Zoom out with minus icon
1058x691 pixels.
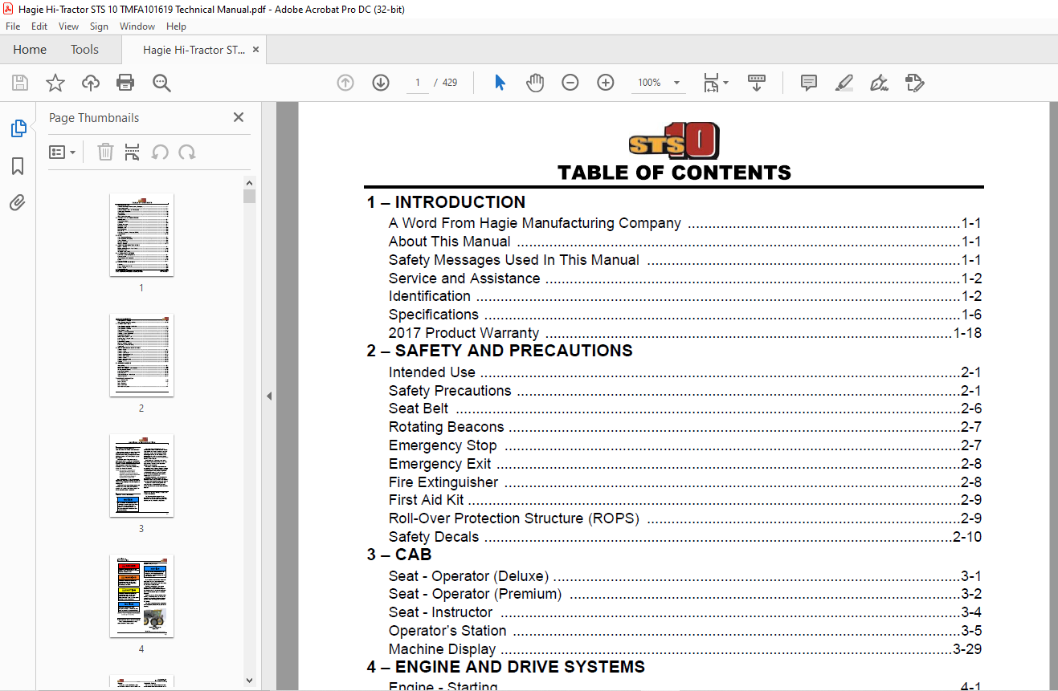coord(570,83)
